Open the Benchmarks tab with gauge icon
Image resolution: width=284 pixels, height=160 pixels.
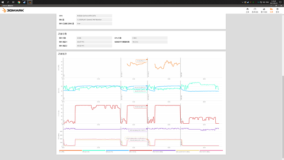(255, 10)
